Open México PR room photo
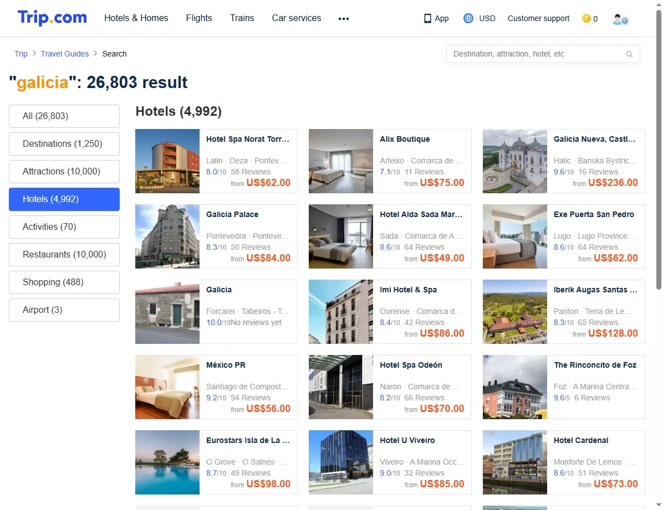The image size is (663, 510). click(x=167, y=387)
